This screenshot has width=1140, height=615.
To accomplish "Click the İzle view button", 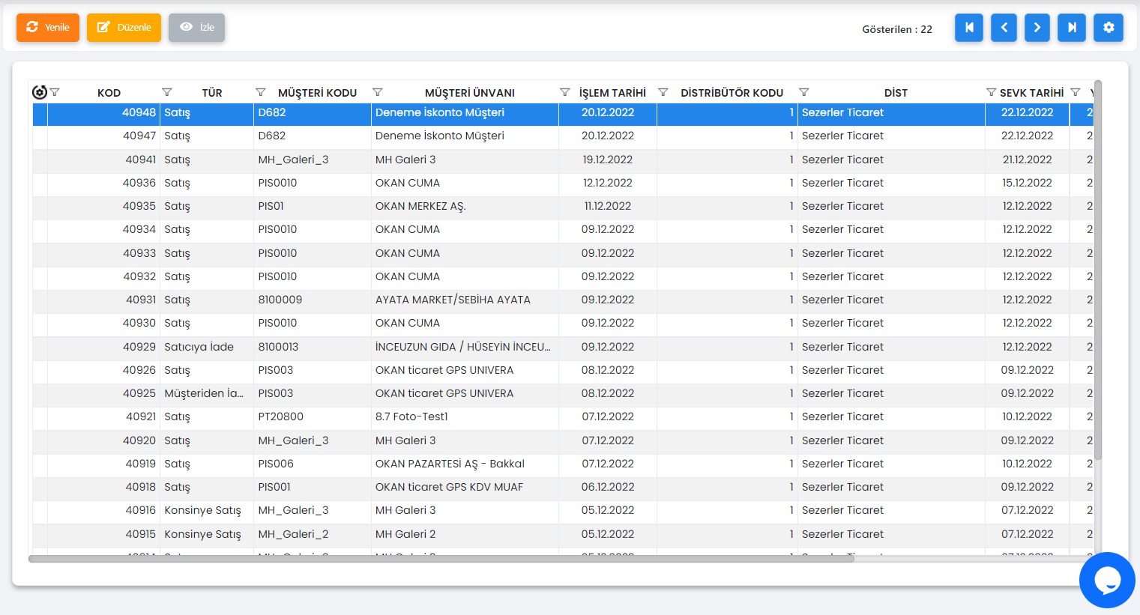I will pos(196,28).
